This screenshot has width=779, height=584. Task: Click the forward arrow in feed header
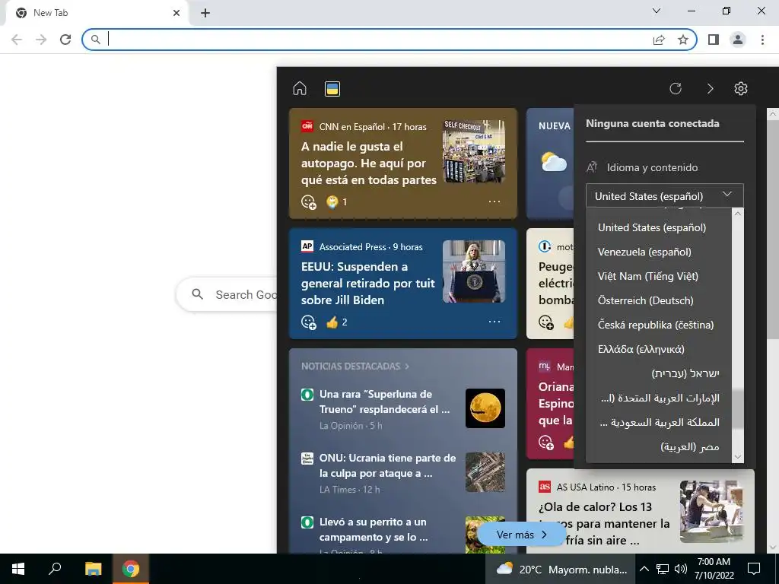click(710, 88)
